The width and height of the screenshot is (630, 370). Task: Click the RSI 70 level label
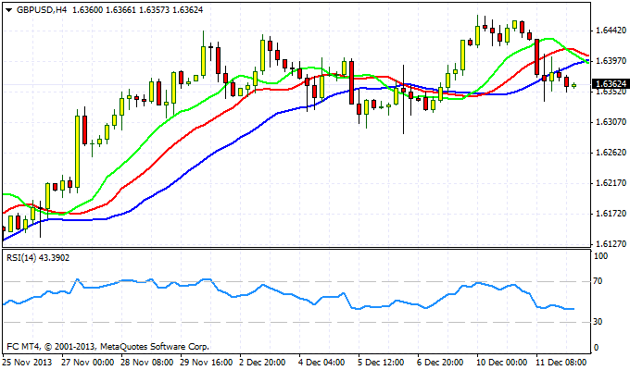coord(598,281)
